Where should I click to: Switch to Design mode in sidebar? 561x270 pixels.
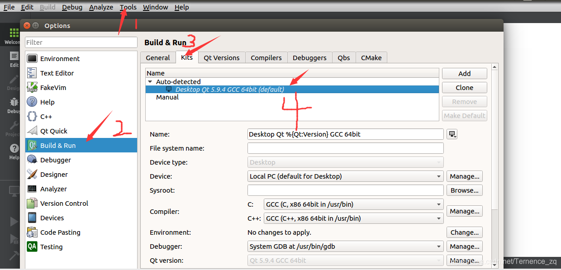pyautogui.click(x=14, y=83)
